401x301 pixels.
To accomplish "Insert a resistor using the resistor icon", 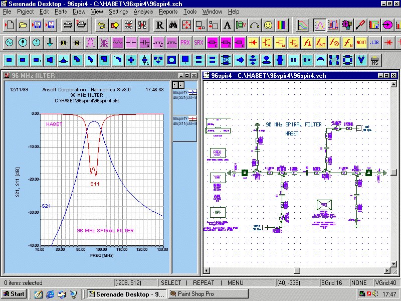I will pyautogui.click(x=117, y=43).
